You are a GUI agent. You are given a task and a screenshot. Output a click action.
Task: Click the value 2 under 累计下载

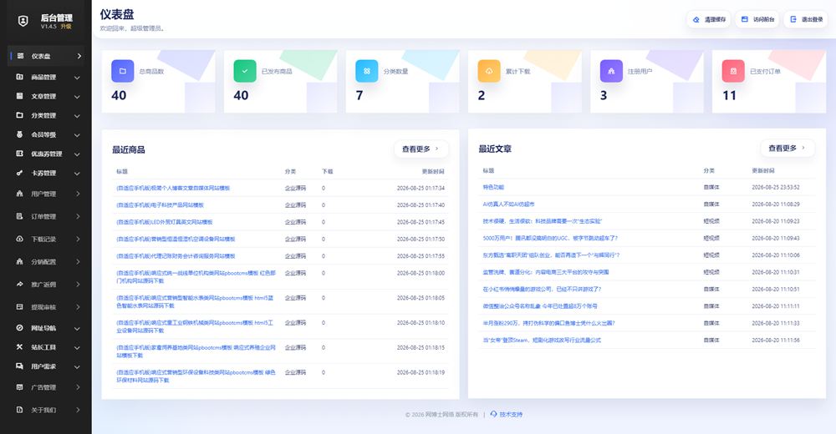click(x=482, y=95)
